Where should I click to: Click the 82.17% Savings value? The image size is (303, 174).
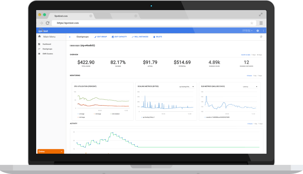click(118, 62)
